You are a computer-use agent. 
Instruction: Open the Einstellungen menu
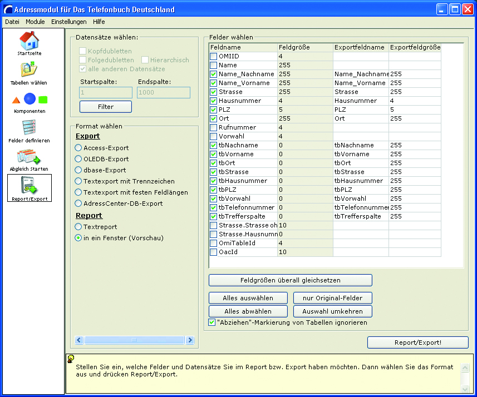[69, 22]
